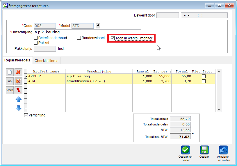Screen dimensions: 237x166
Task: Click the double red X delete-all icon
Action: point(18,90)
